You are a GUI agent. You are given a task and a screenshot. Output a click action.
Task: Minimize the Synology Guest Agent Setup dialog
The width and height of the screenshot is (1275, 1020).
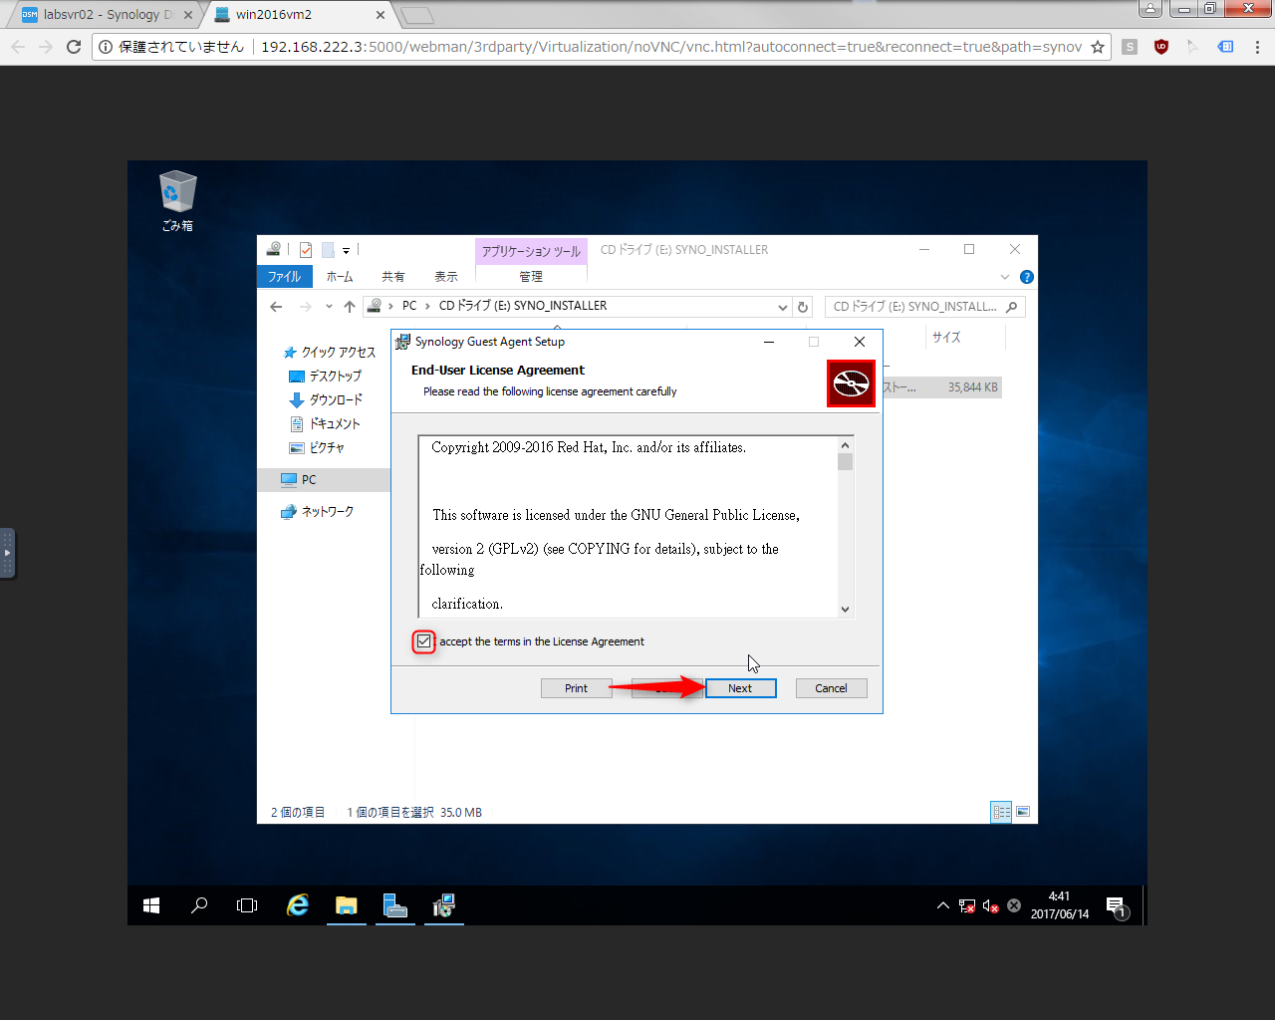tap(769, 342)
